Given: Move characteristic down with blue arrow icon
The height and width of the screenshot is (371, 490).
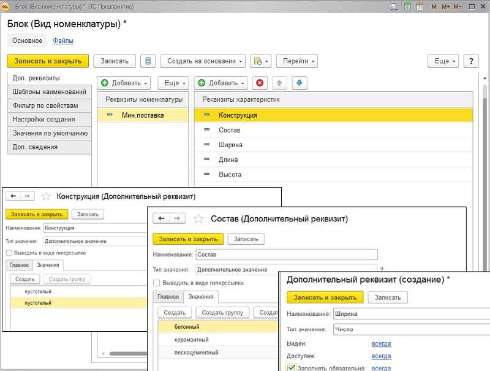Looking at the screenshot, I should [x=300, y=83].
